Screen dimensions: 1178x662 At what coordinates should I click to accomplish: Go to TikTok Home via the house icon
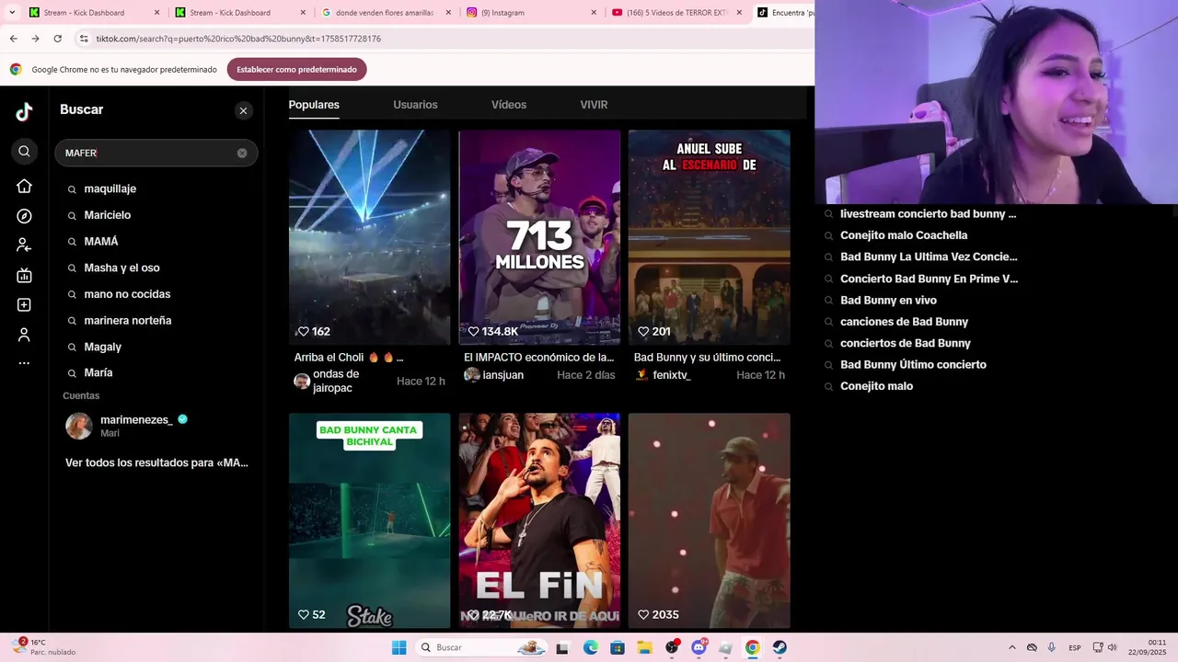(24, 186)
